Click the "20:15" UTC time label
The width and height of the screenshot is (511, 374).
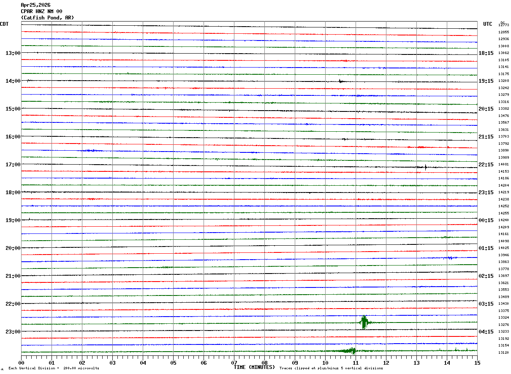coord(486,109)
